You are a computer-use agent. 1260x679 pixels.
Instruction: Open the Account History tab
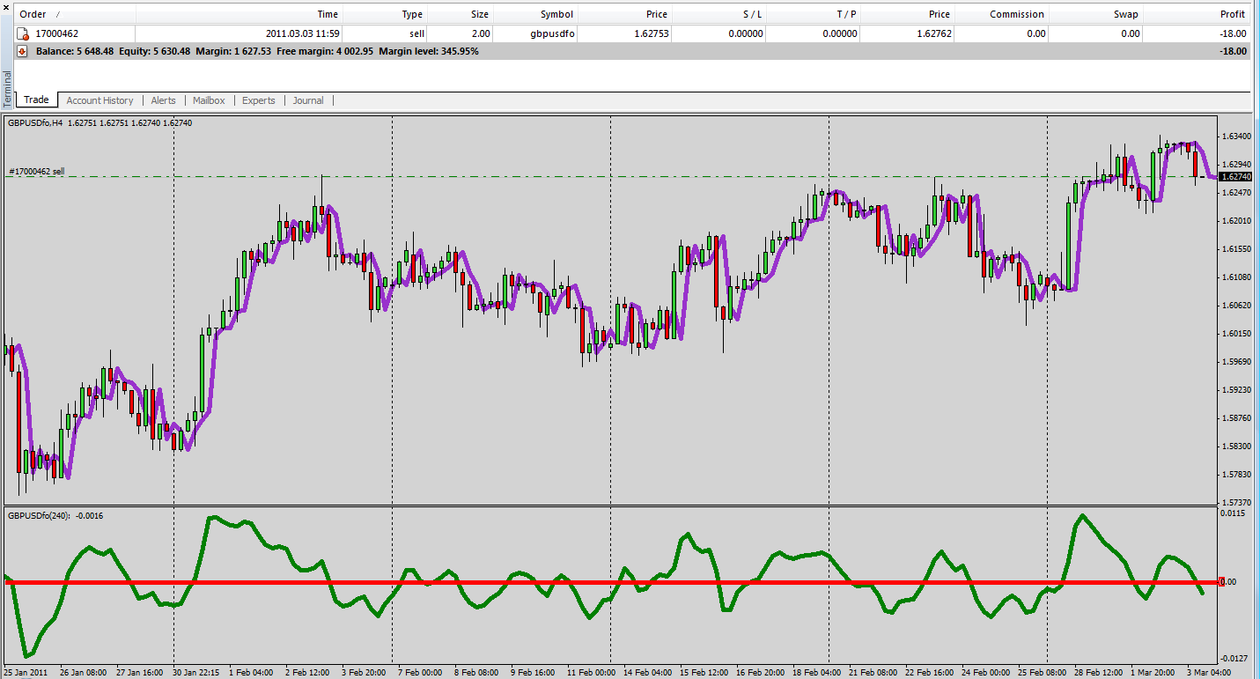(99, 100)
